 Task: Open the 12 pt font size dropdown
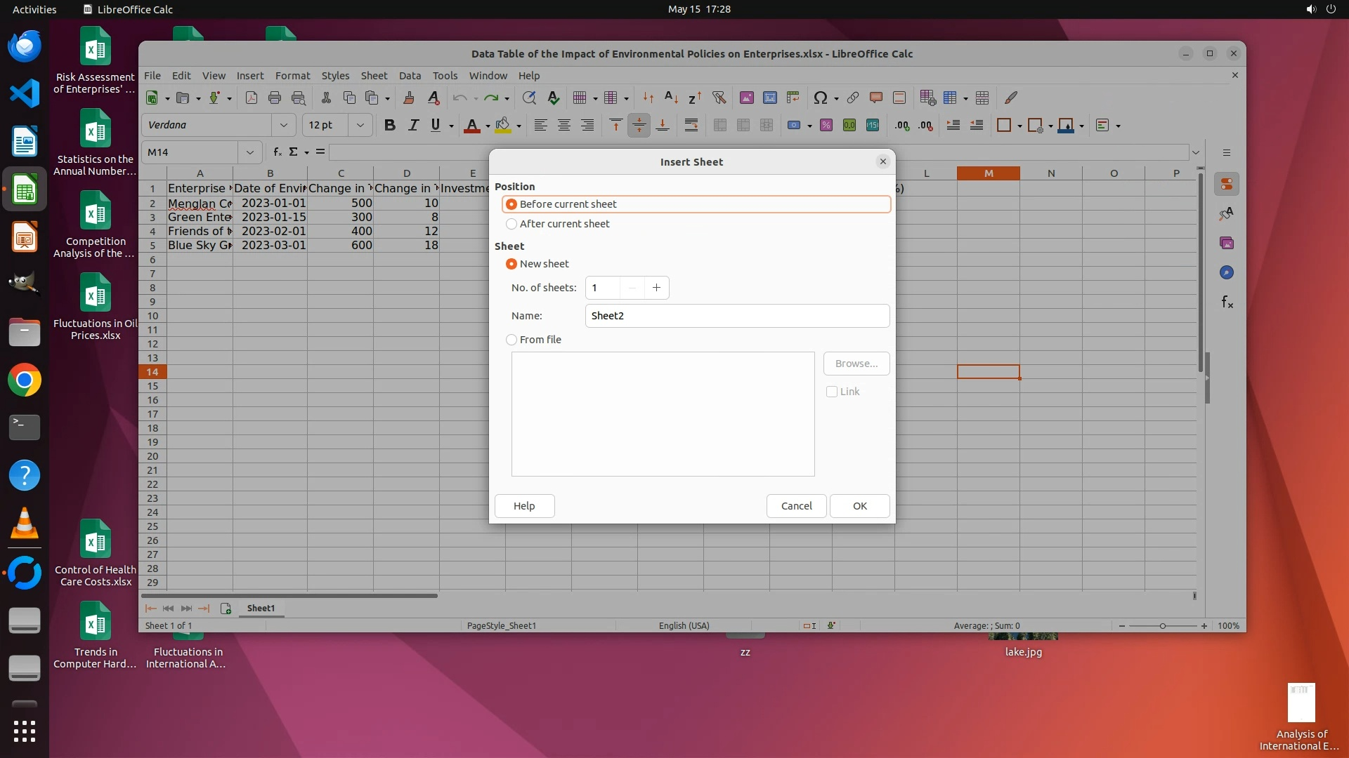360,125
